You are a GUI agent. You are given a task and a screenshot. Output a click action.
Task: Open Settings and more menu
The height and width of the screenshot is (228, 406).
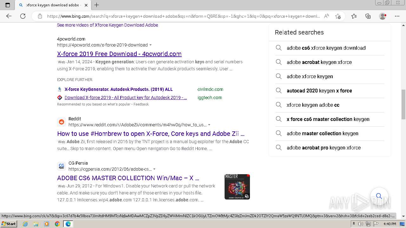(397, 16)
